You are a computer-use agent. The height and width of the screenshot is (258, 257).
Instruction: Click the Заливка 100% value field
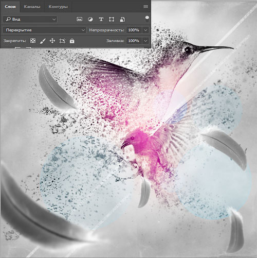click(x=134, y=41)
